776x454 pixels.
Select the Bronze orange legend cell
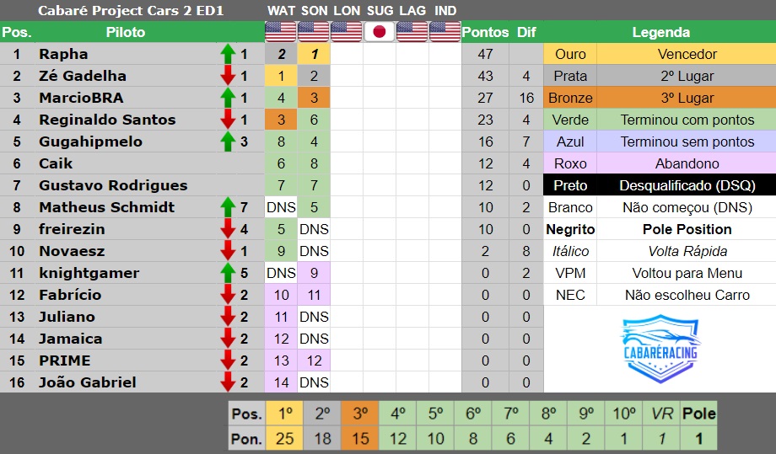pos(570,98)
